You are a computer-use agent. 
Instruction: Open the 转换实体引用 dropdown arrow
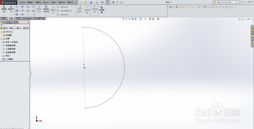[46, 15]
